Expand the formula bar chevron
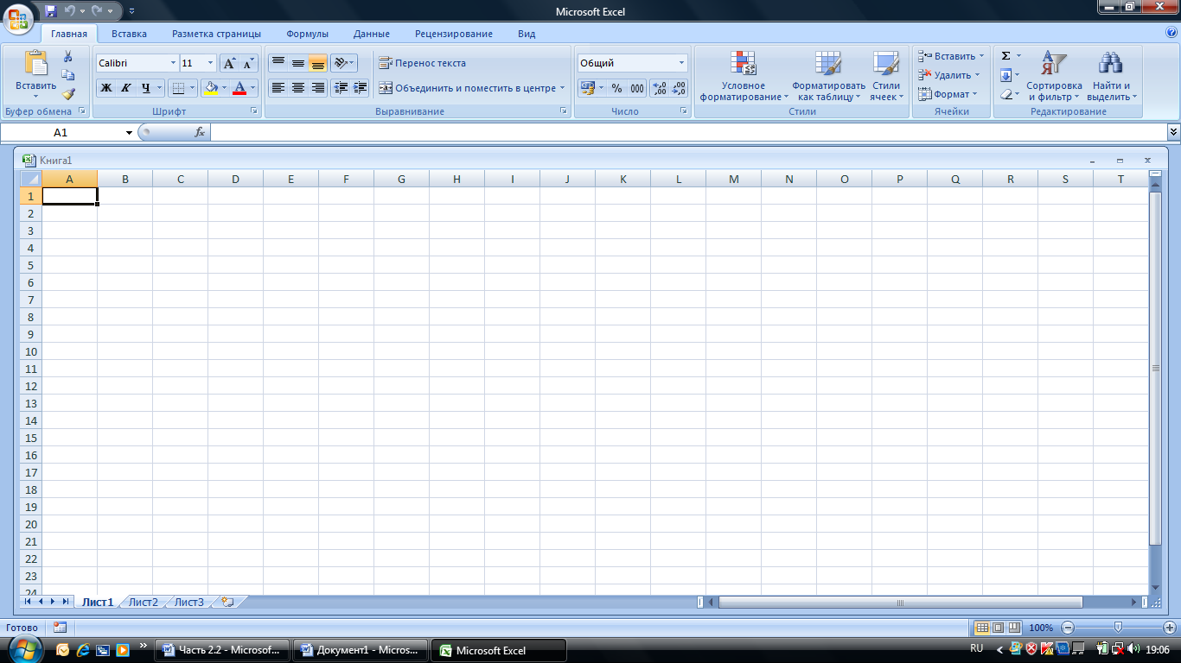 point(1173,132)
